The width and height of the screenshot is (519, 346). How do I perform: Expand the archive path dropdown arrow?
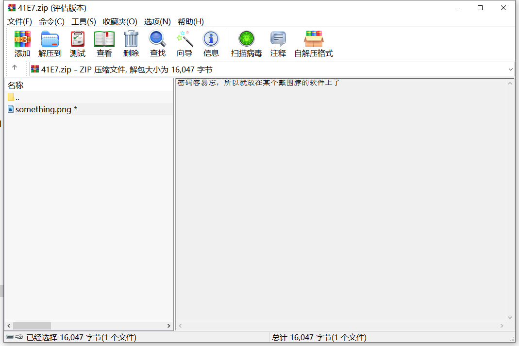[510, 69]
